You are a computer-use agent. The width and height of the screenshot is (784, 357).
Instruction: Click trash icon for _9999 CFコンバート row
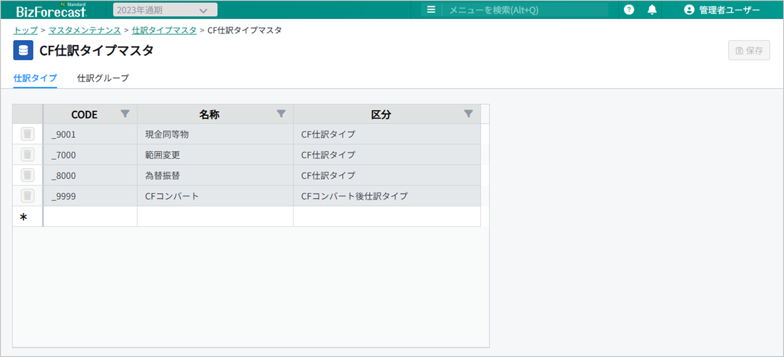point(27,196)
